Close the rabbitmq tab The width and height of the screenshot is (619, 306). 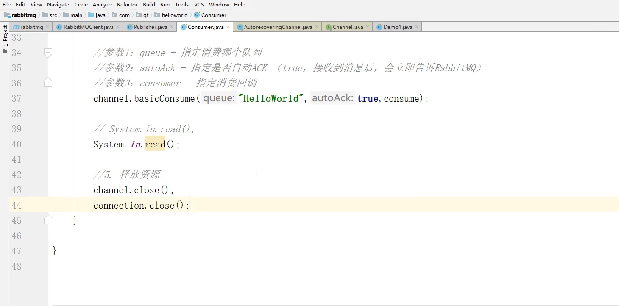47,27
